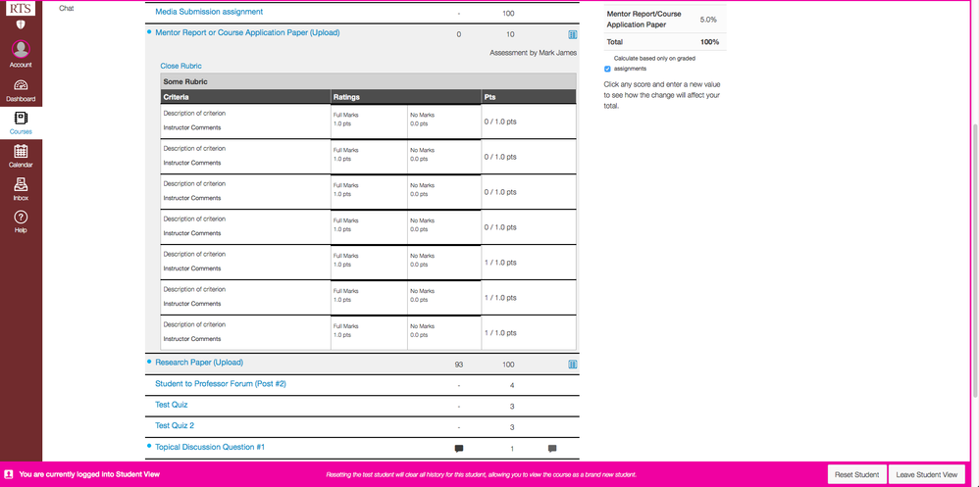Collapse the rubric via Close Rubric

tap(180, 66)
